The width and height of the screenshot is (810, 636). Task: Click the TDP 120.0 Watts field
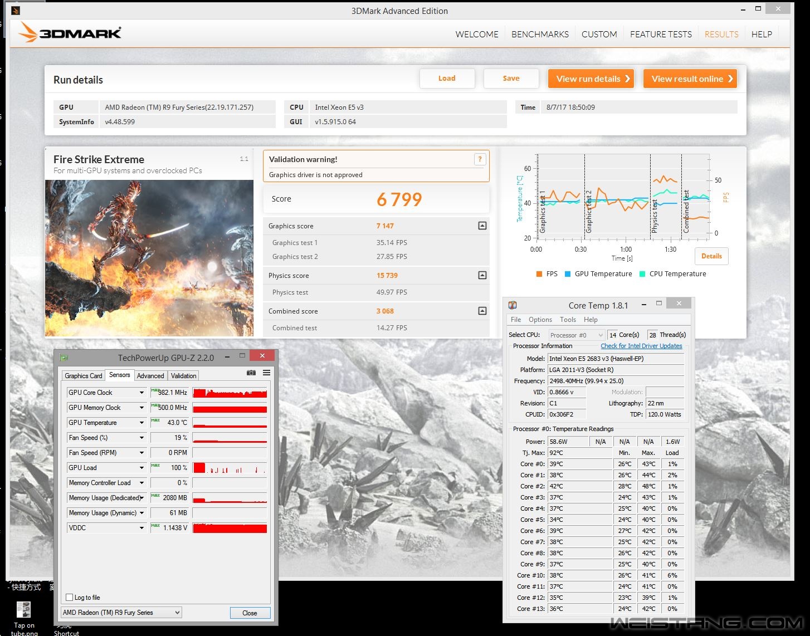click(665, 414)
